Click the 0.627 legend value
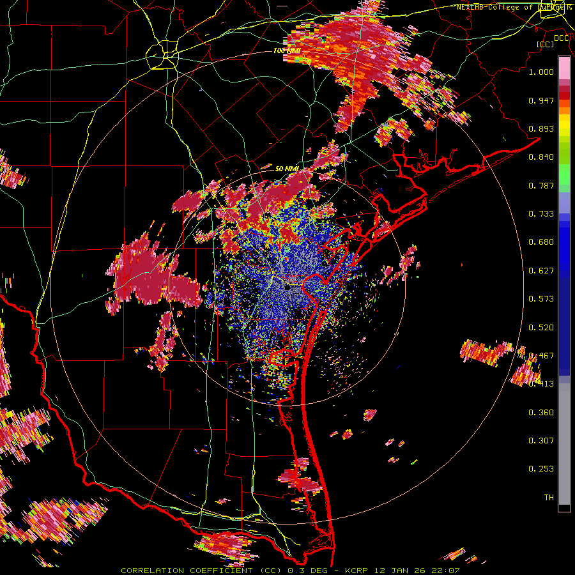This screenshot has width=575, height=575. pyautogui.click(x=541, y=271)
